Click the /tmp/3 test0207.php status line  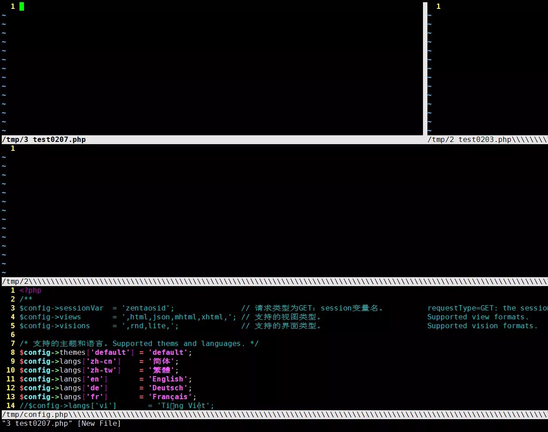tap(212, 140)
